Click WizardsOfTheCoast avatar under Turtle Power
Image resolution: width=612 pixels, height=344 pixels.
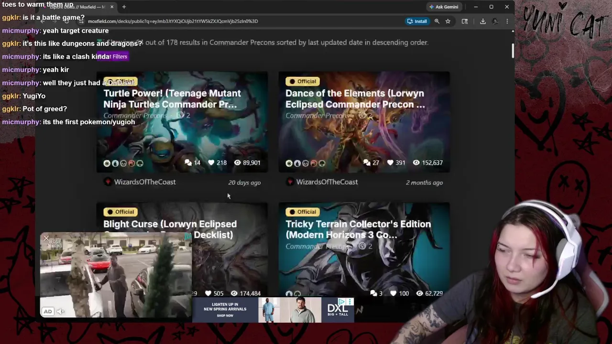coord(108,182)
